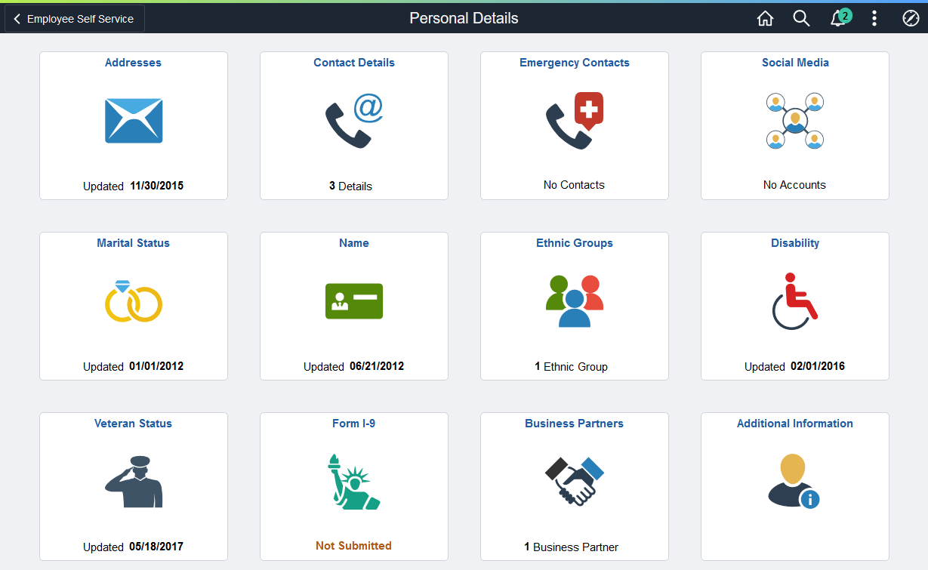Open the Additional Information tile title
928x570 pixels.
(x=795, y=424)
